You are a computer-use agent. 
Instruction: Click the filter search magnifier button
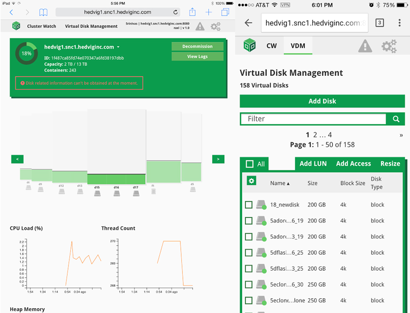tap(396, 119)
